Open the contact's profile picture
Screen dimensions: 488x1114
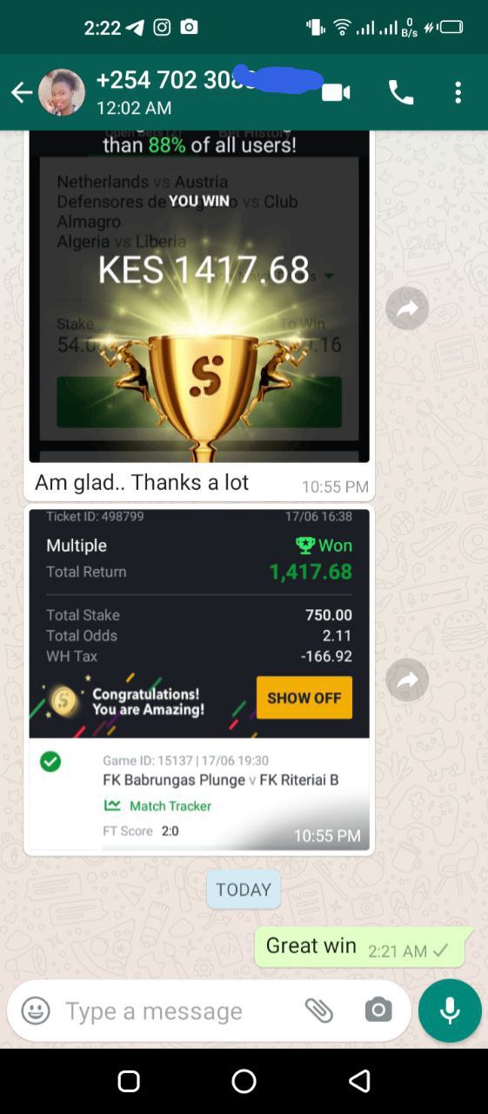(62, 92)
